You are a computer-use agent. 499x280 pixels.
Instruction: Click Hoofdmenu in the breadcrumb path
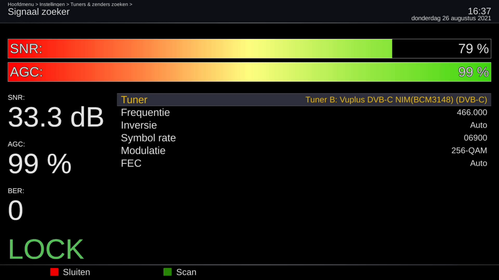(x=21, y=4)
